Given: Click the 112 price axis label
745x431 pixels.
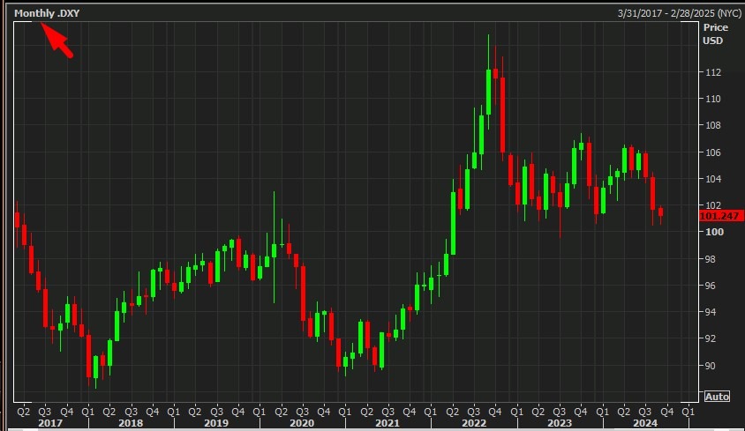Looking at the screenshot, I should pos(713,72).
